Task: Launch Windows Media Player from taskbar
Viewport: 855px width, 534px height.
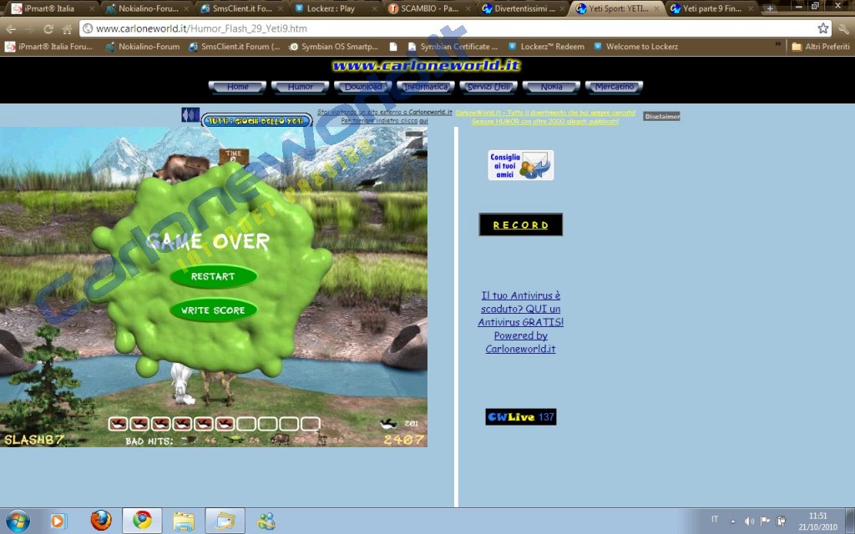Action: click(x=58, y=521)
